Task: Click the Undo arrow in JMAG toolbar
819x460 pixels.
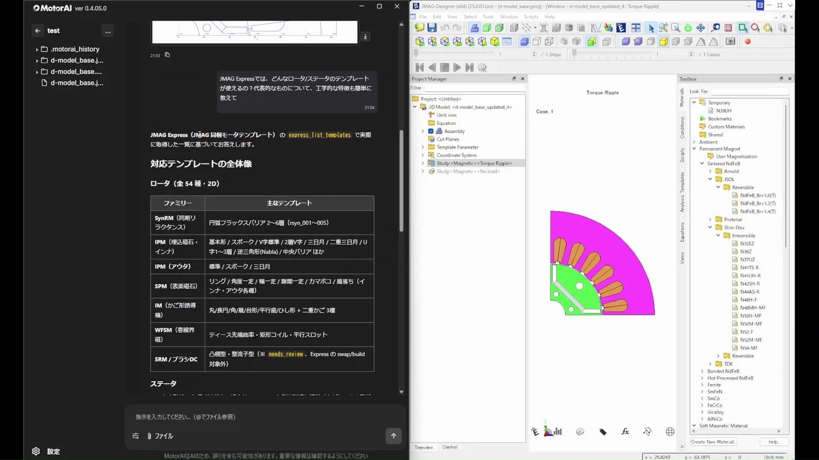Action: [x=445, y=28]
